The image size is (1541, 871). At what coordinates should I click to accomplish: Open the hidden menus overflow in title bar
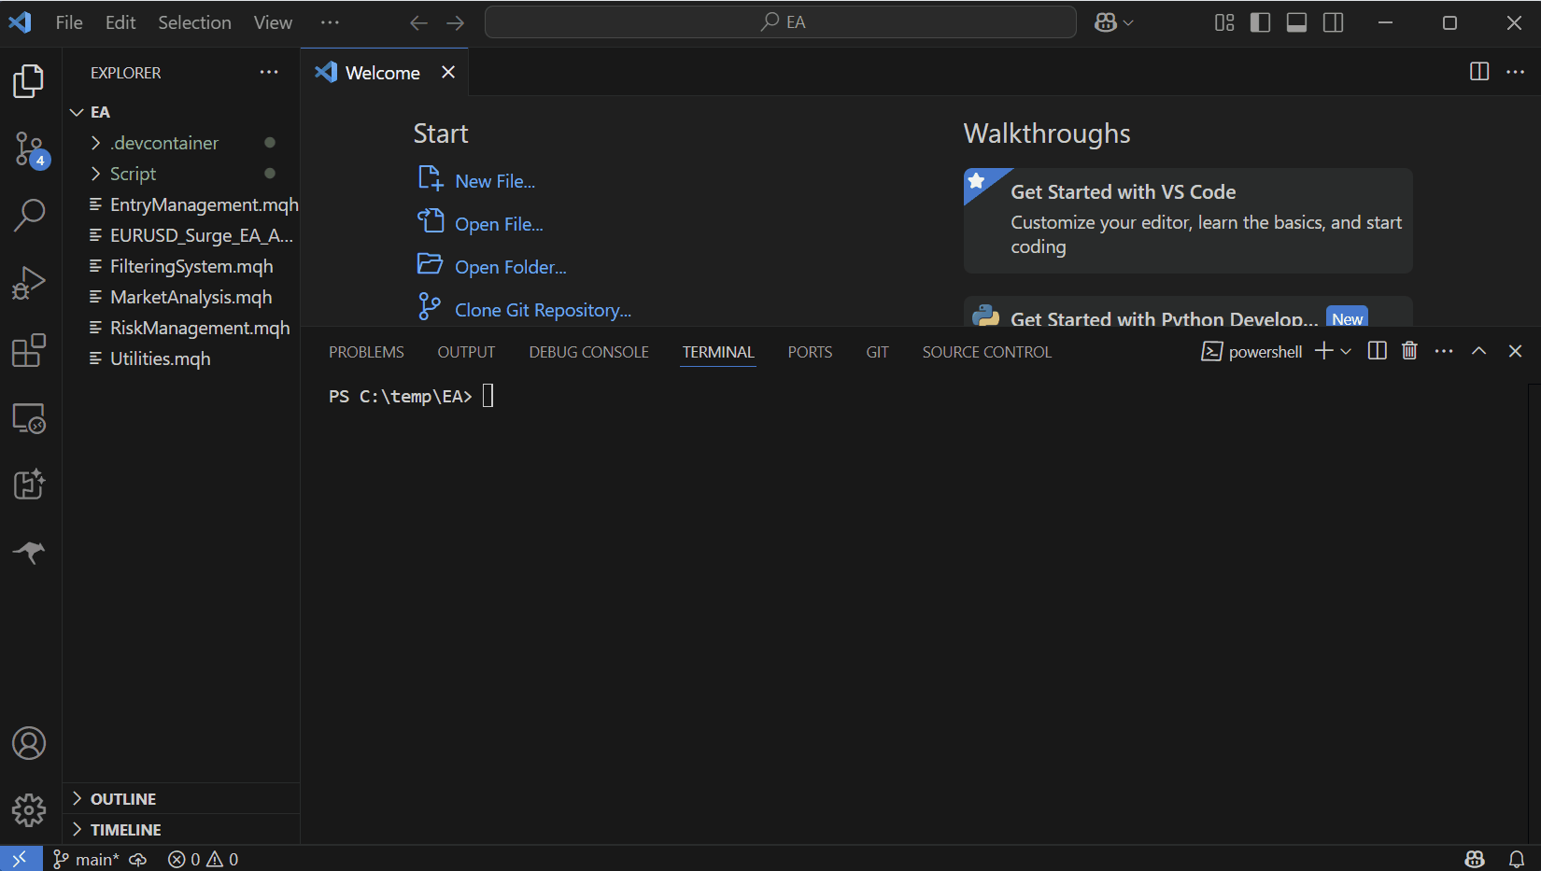click(x=330, y=22)
